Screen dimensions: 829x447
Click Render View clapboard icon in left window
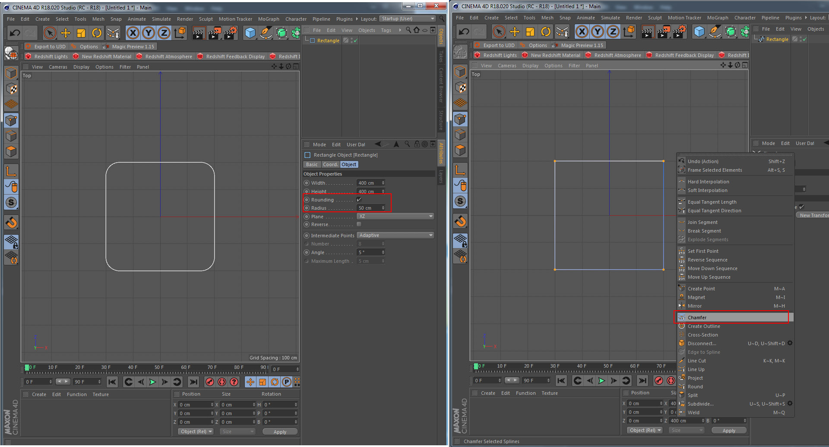199,33
